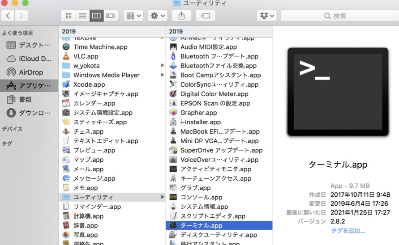Click the Terminal preview thumbnail
Image resolution: width=399 pixels, height=245 pixels.
[x=338, y=92]
